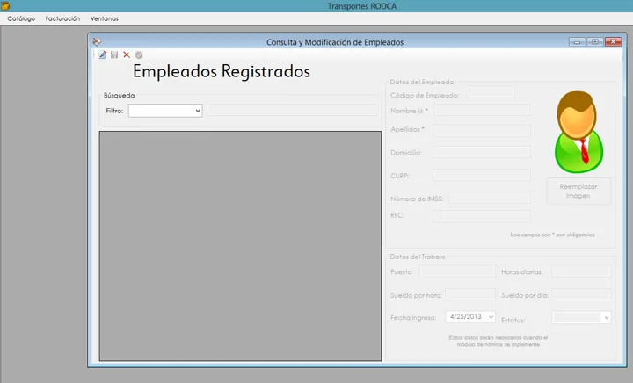The height and width of the screenshot is (383, 633).
Task: Open the Catálogo menu
Action: tap(21, 18)
